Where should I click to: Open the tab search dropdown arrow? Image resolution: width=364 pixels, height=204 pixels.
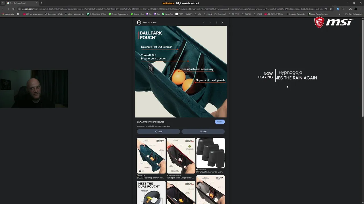[x=3, y=3]
